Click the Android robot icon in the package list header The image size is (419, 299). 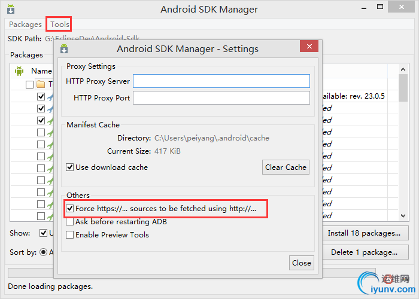(x=19, y=71)
